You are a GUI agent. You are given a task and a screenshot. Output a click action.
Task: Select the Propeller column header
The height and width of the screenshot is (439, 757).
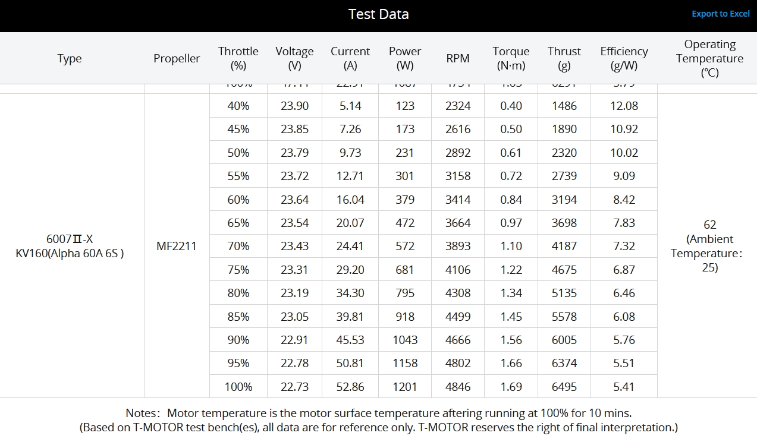tap(177, 58)
